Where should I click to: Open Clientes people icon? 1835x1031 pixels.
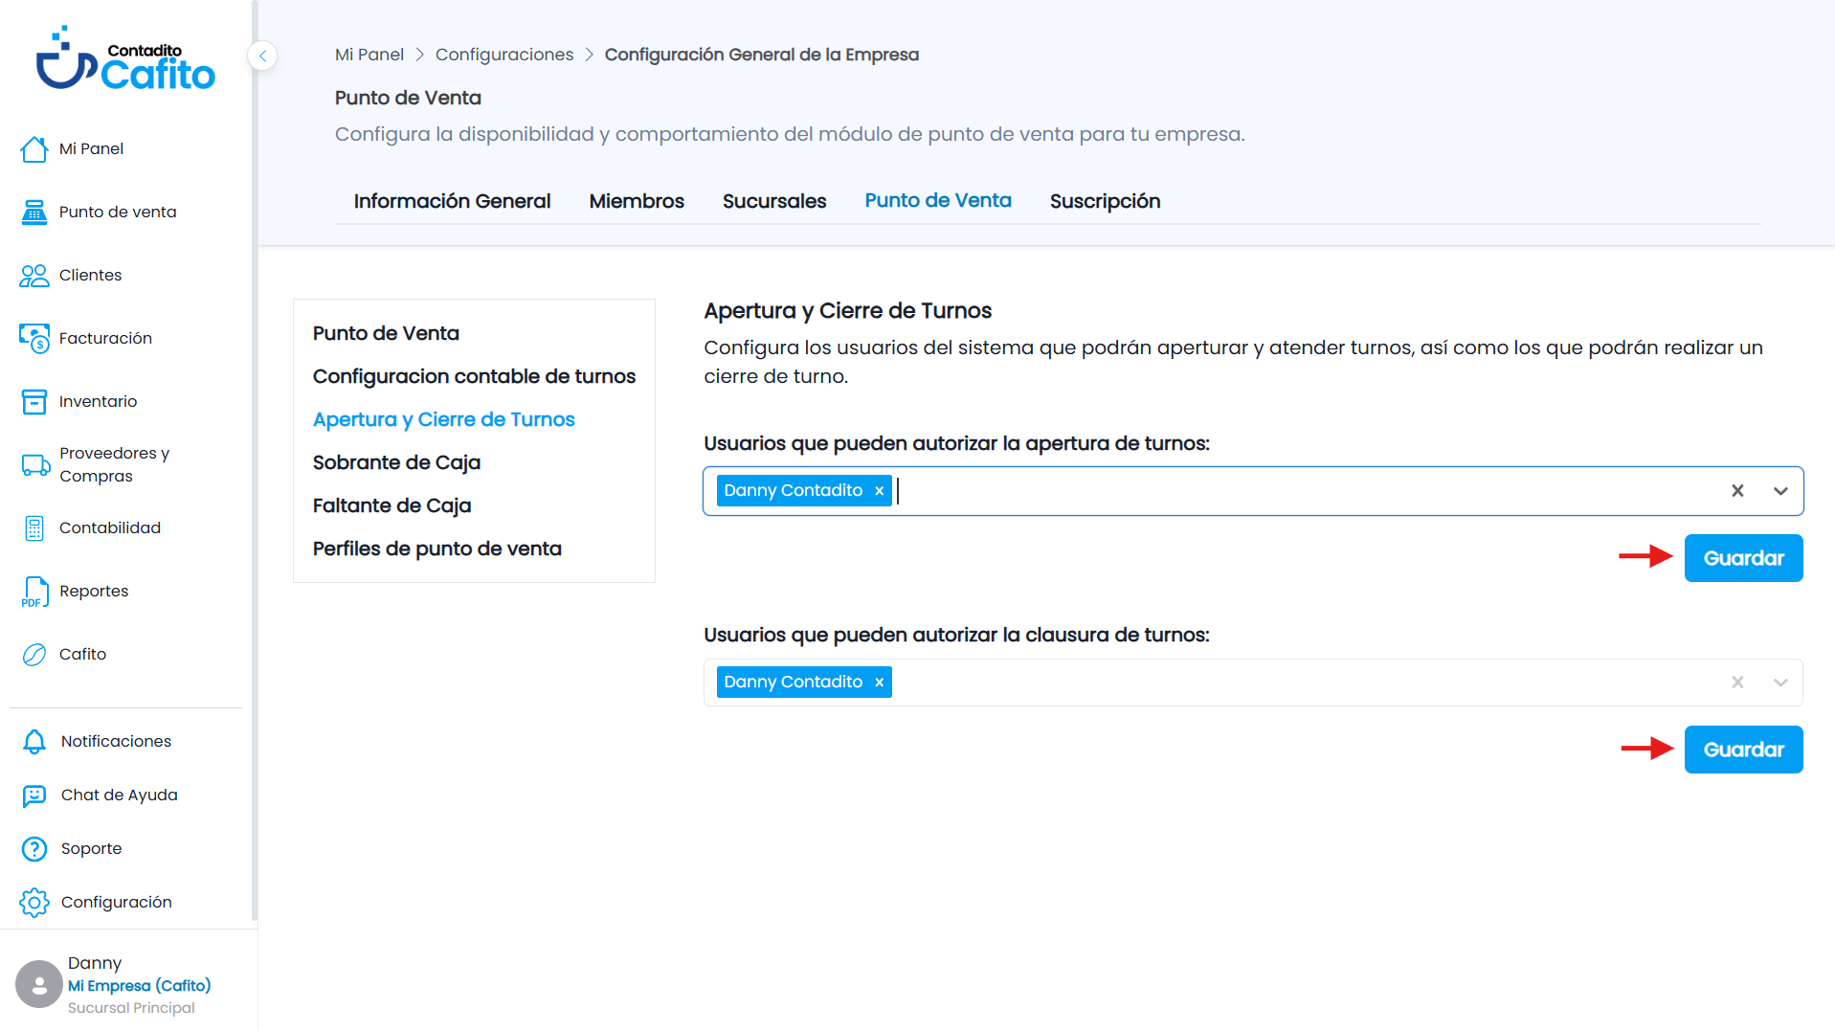(x=34, y=275)
